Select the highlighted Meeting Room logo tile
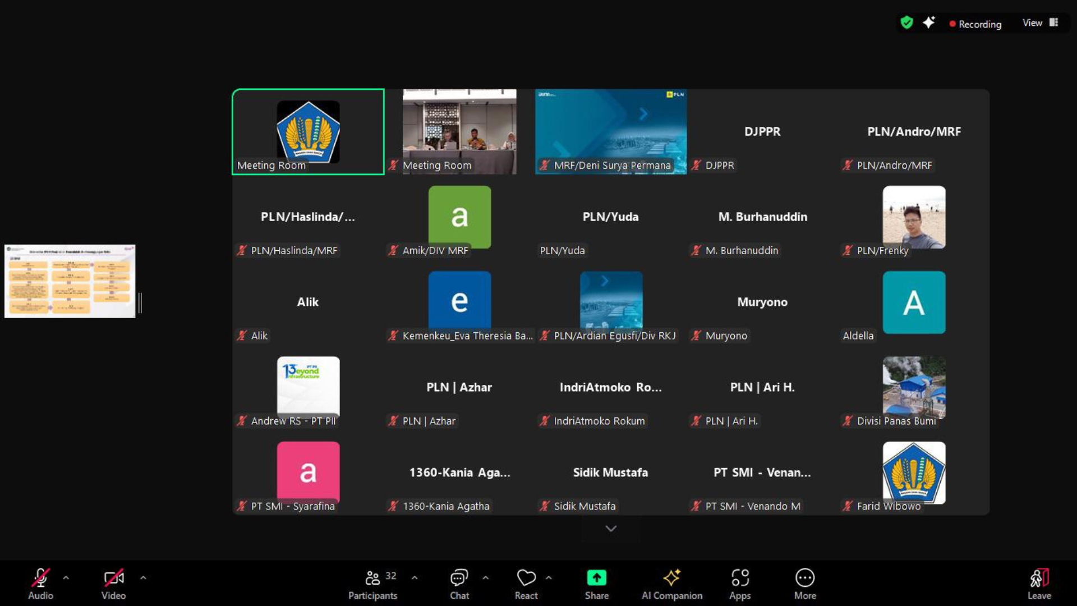This screenshot has width=1077, height=606. [308, 132]
